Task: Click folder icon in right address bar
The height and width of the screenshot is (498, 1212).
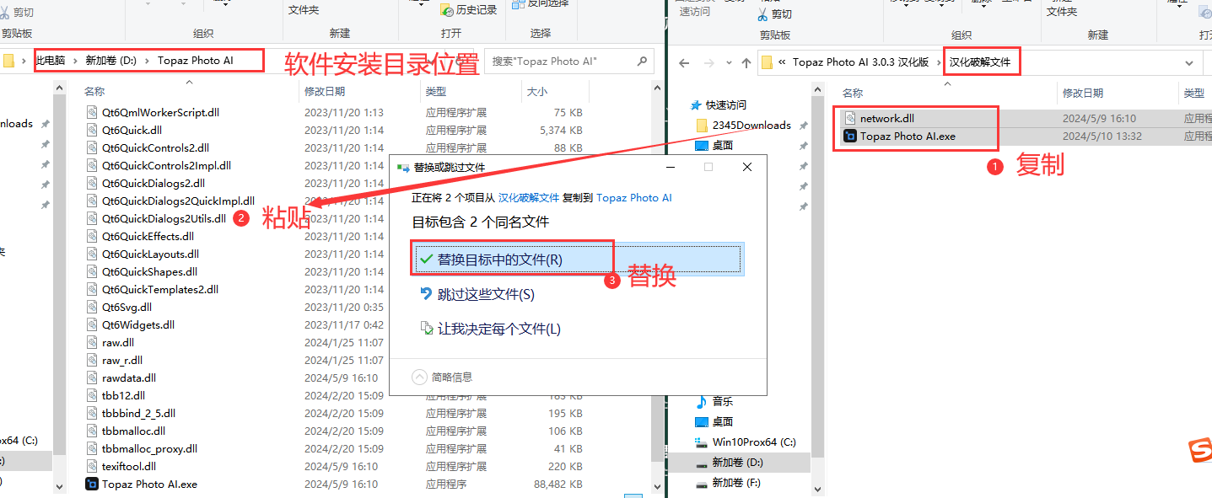Action: [767, 62]
